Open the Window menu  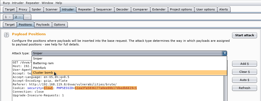pyautogui.click(x=47, y=3)
